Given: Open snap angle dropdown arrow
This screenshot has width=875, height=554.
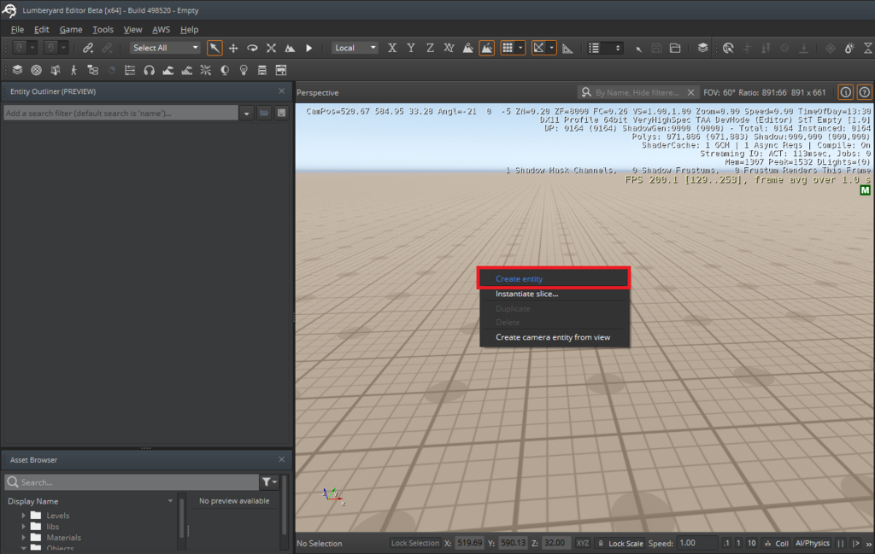Looking at the screenshot, I should coord(552,48).
